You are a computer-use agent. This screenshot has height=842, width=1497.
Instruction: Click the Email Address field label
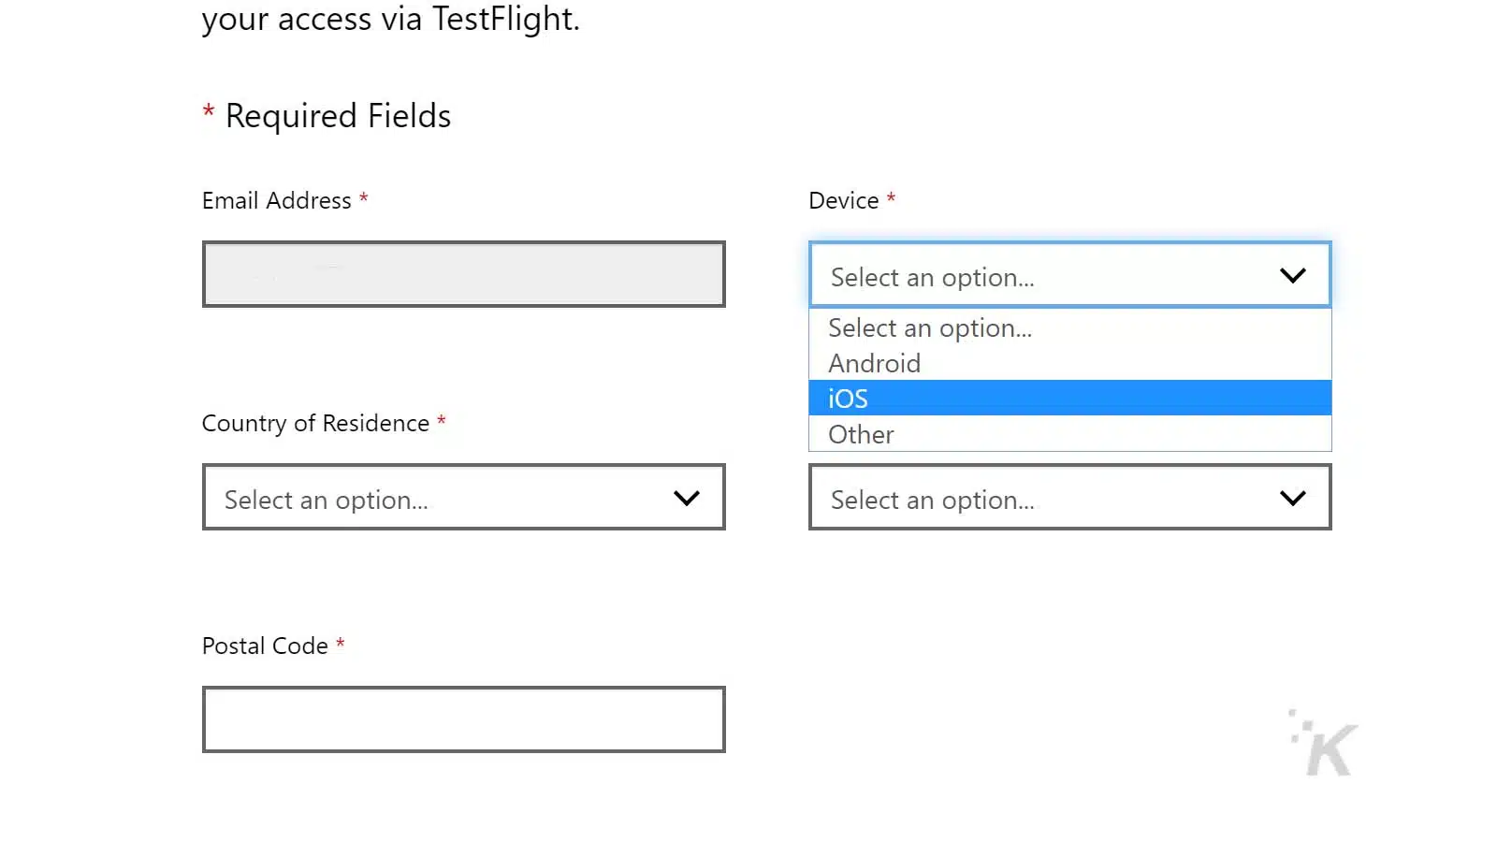pyautogui.click(x=276, y=201)
